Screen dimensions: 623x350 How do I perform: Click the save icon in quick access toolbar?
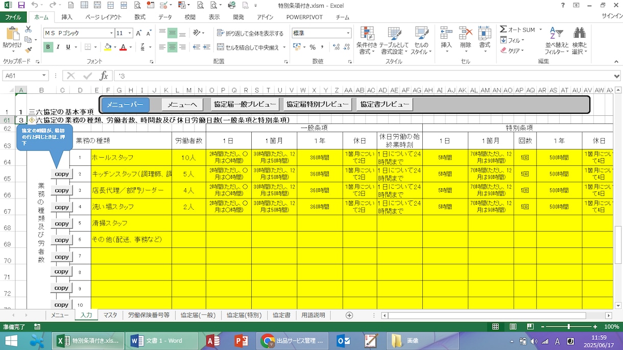point(21,5)
